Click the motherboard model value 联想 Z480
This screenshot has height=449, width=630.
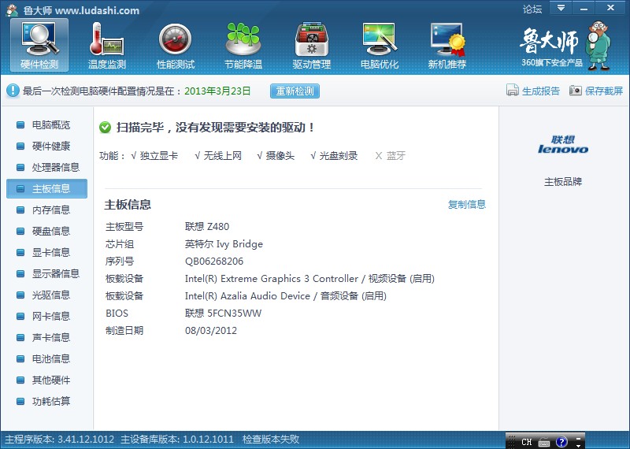tap(207, 227)
